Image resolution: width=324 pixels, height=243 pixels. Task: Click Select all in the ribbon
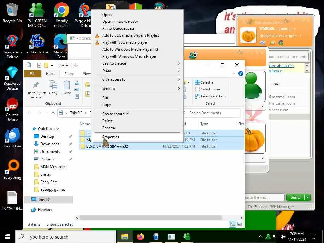(205, 82)
